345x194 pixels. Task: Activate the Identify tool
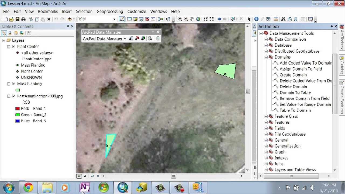pyautogui.click(x=256, y=19)
